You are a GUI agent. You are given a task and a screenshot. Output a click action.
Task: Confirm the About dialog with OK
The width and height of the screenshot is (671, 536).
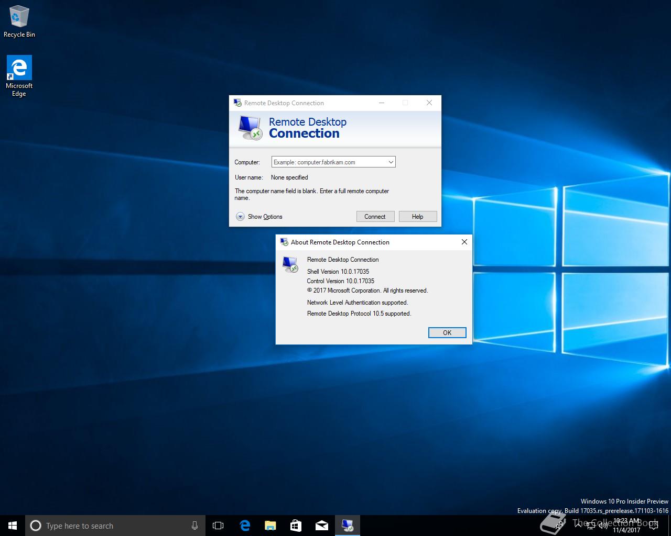(x=447, y=333)
